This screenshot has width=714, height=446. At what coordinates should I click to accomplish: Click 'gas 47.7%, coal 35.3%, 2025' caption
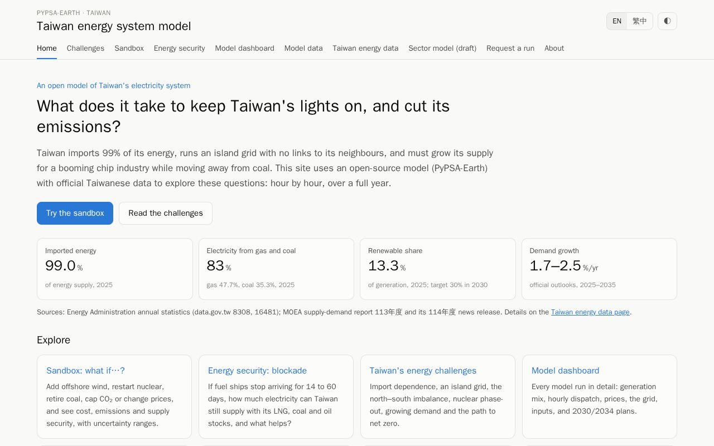click(250, 285)
